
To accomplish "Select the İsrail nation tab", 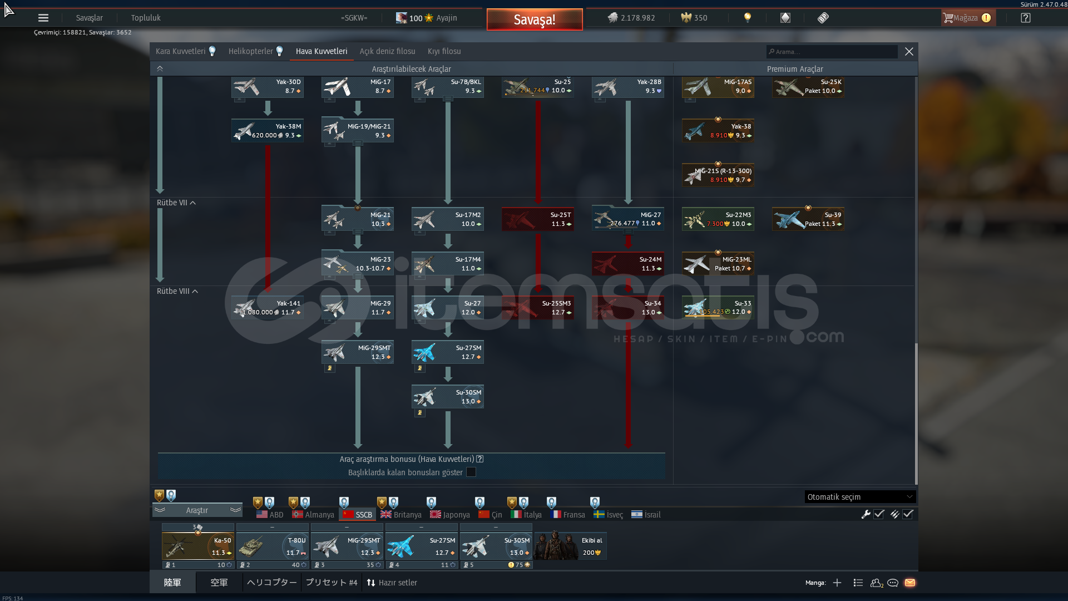I will [646, 515].
